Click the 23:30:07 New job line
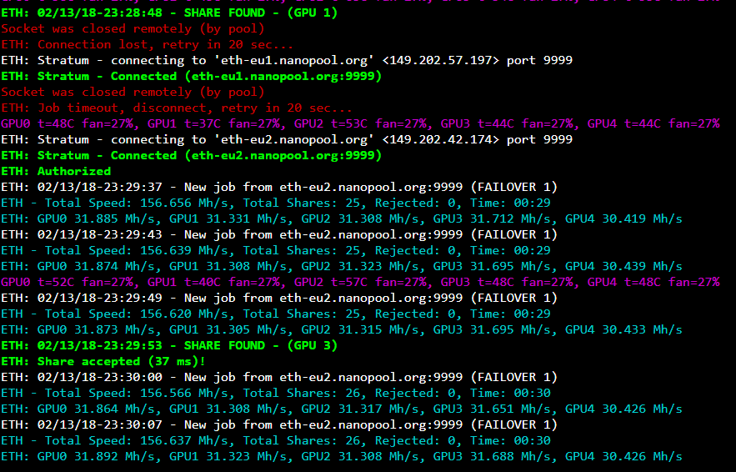This screenshot has height=472, width=736. pyautogui.click(x=279, y=425)
